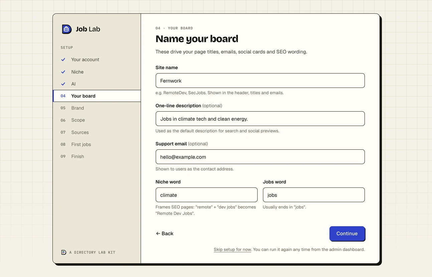
Task: Jump to the Finish step
Action: click(x=97, y=156)
